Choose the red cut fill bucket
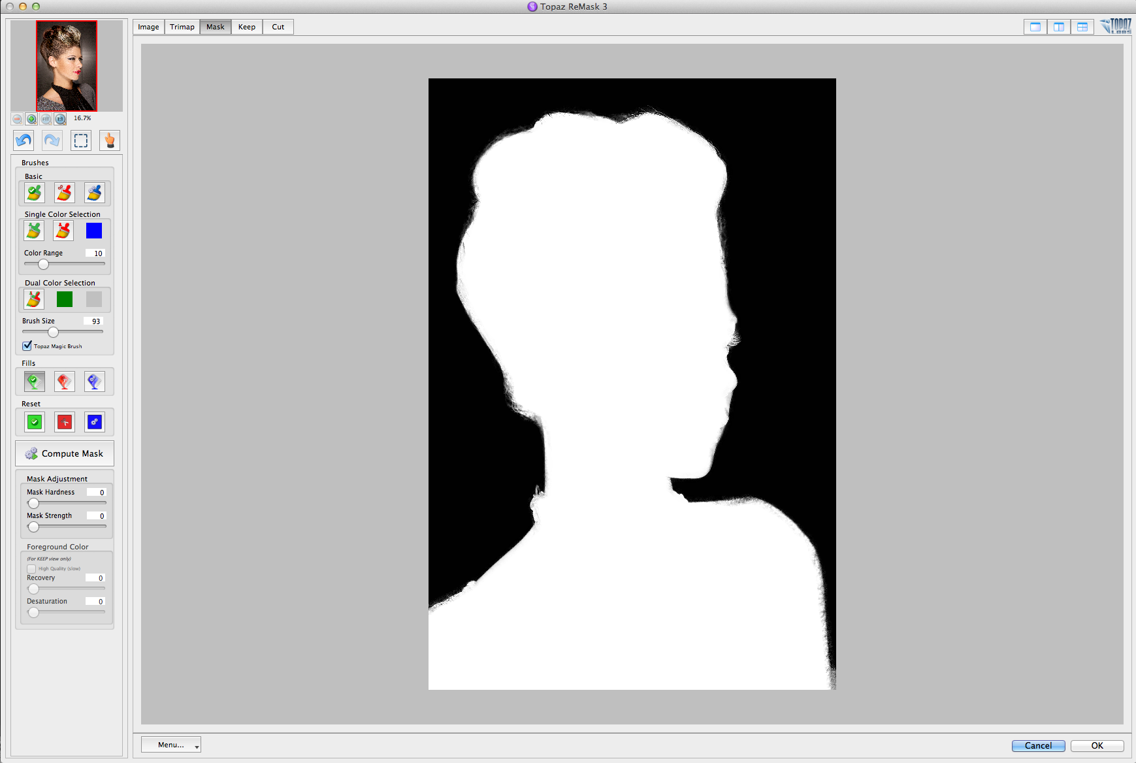This screenshot has height=763, width=1136. coord(64,381)
